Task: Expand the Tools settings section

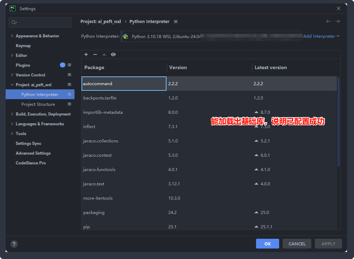Action: coord(12,134)
